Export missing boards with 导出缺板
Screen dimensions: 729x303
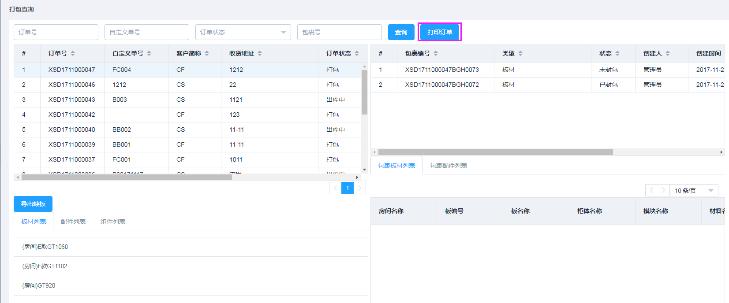[33, 204]
